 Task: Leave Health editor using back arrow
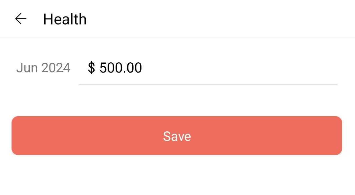pos(20,19)
